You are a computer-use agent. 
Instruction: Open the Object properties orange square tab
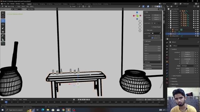point(167,62)
